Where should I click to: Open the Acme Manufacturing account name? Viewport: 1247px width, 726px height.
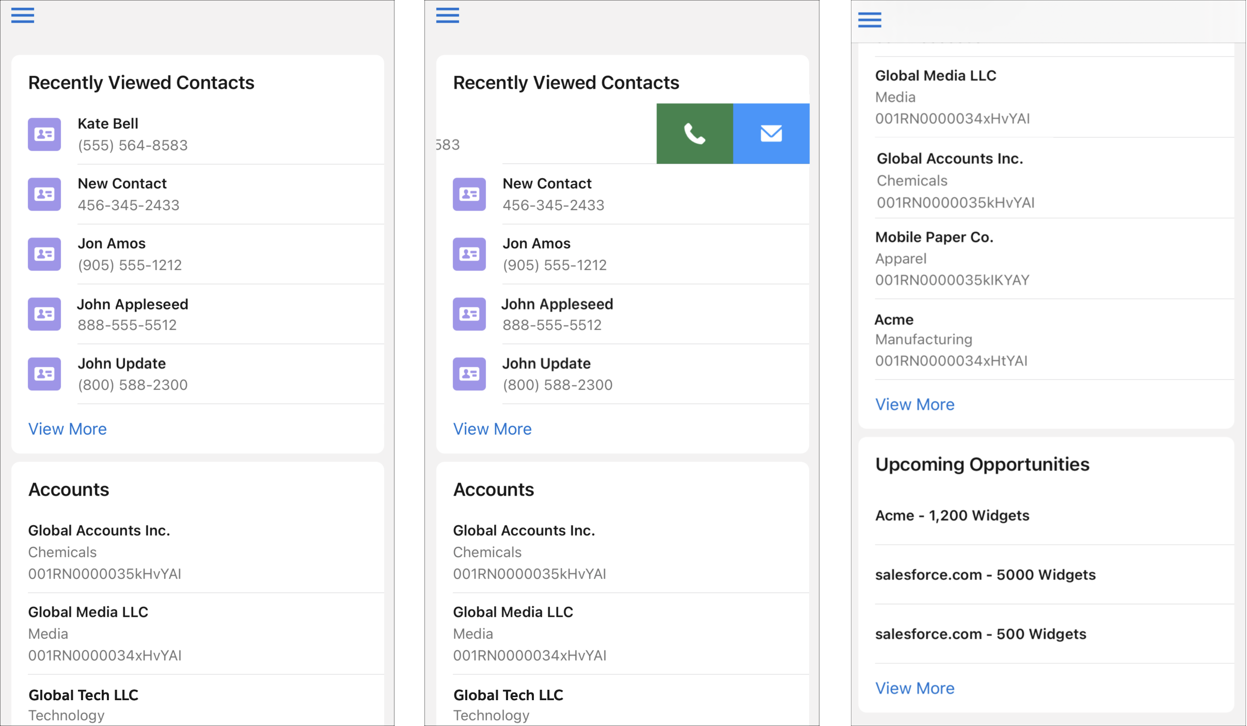[x=894, y=320]
